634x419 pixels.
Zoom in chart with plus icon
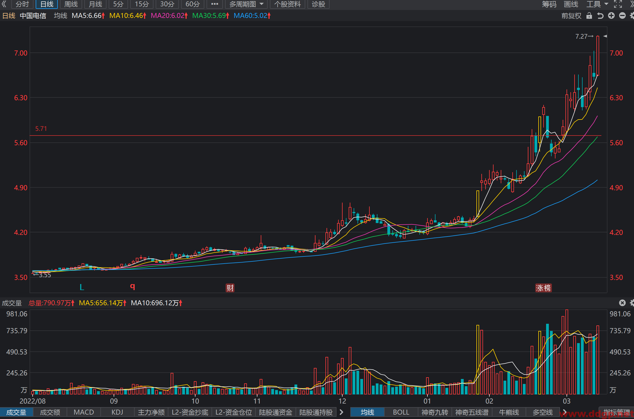(611, 16)
